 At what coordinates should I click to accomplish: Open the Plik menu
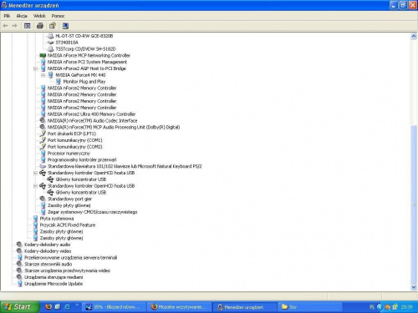pyautogui.click(x=7, y=16)
